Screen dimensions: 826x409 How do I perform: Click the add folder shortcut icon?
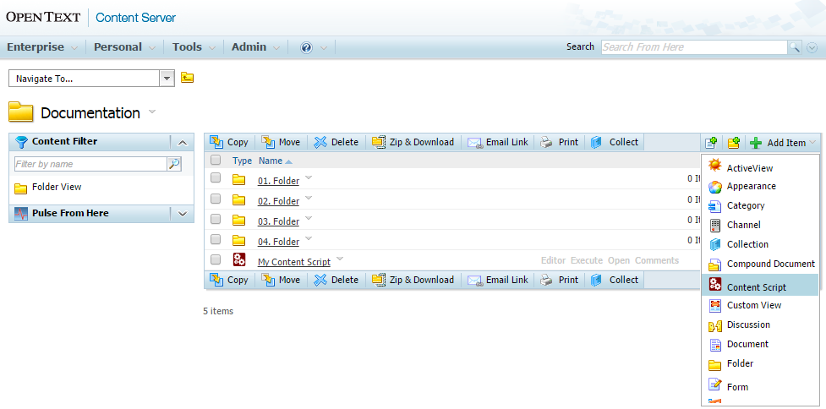[x=733, y=143]
